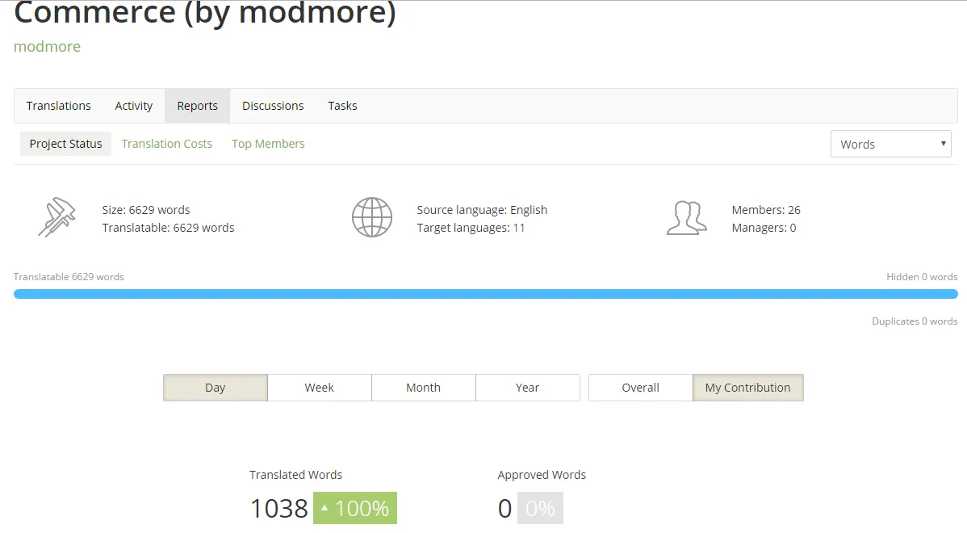967x533 pixels.
Task: Open the Words unit dropdown
Action: click(x=890, y=144)
